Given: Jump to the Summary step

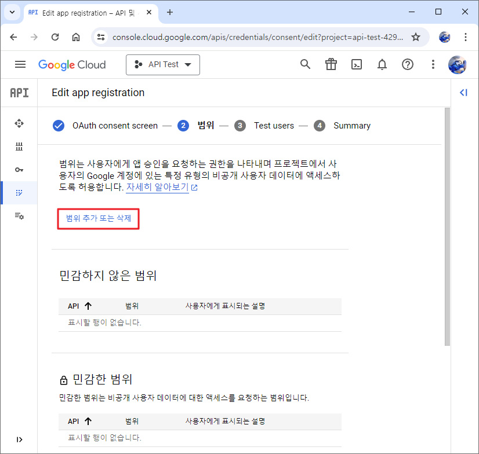Looking at the screenshot, I should point(342,126).
